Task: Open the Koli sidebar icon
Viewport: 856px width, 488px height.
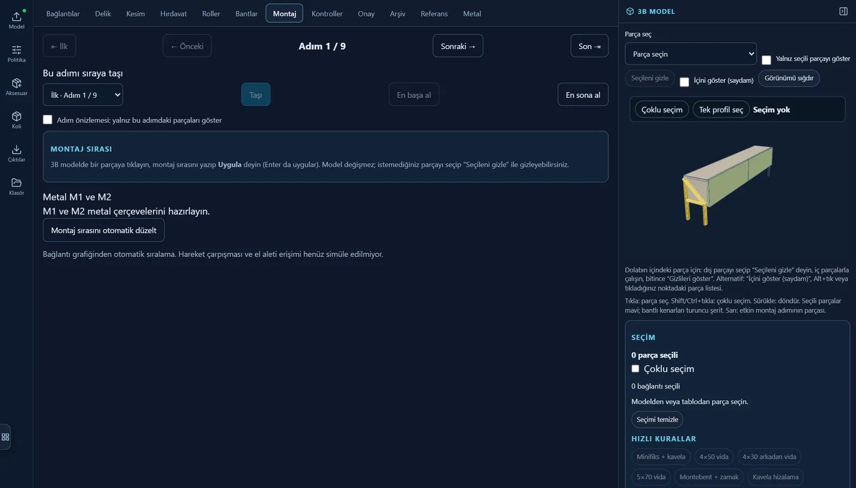Action: [17, 120]
